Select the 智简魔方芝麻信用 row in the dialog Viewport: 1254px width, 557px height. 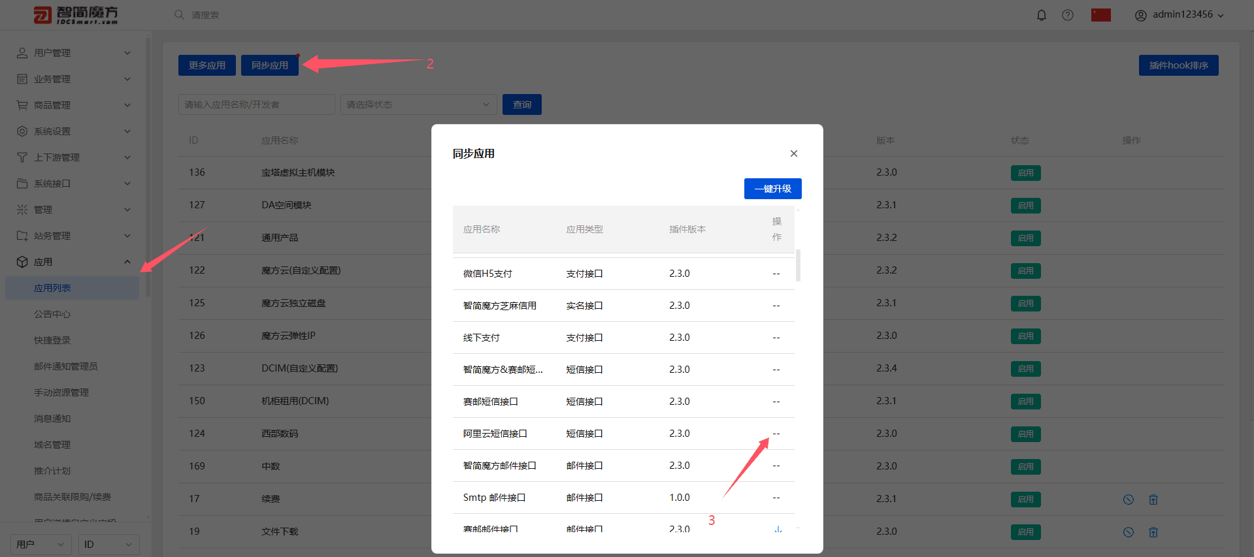[623, 306]
